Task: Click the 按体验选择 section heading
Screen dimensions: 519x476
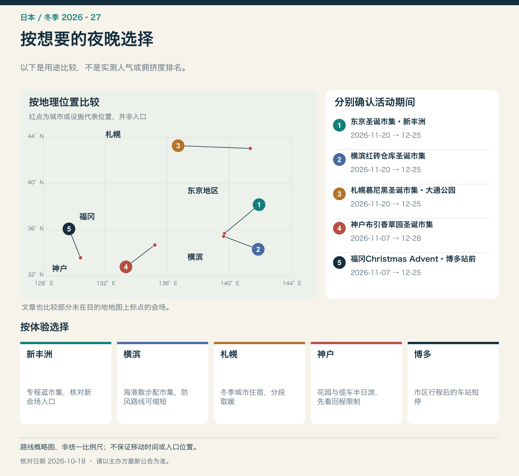Action: click(x=44, y=327)
